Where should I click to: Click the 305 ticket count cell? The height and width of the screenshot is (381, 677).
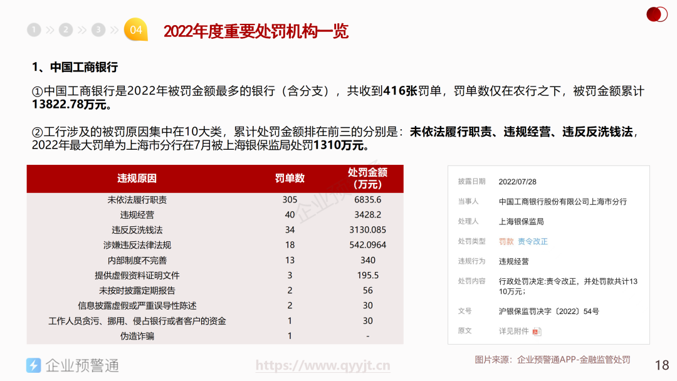290,200
